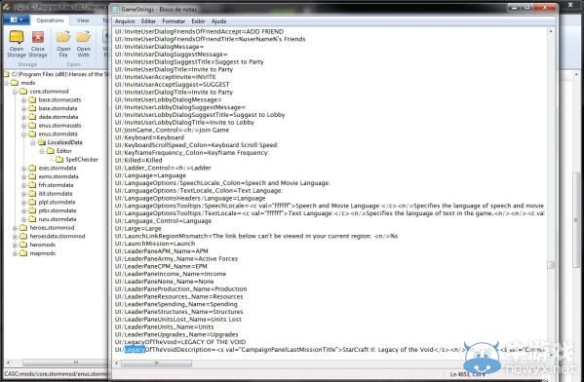The width and height of the screenshot is (584, 382).
Task: Select the itit.stormdata tree item
Action: [56, 194]
